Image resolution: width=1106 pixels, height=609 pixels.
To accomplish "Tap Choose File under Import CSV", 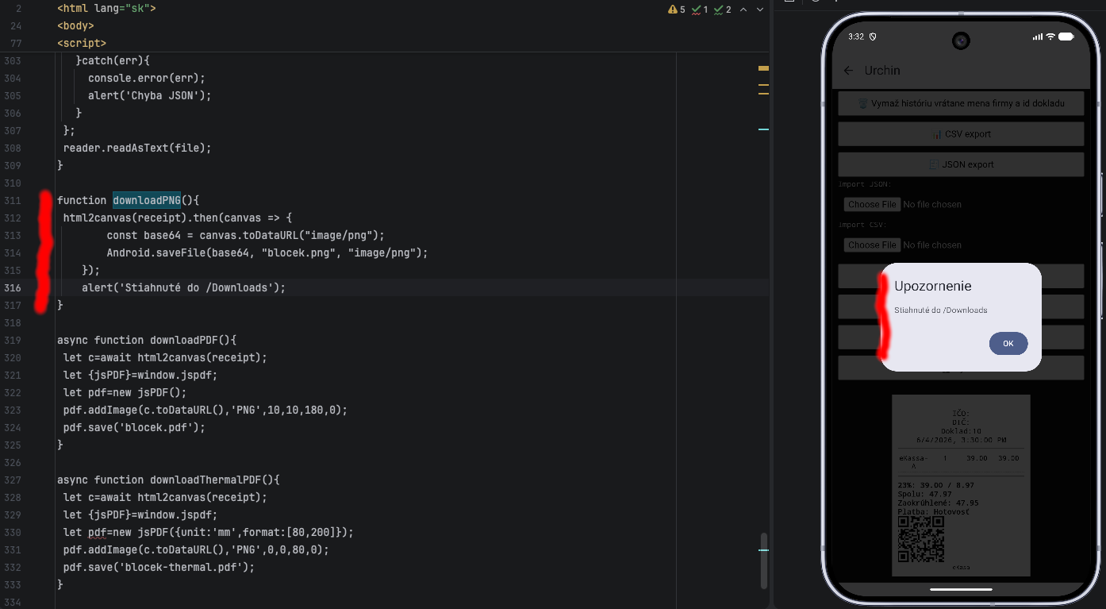I will pyautogui.click(x=872, y=245).
